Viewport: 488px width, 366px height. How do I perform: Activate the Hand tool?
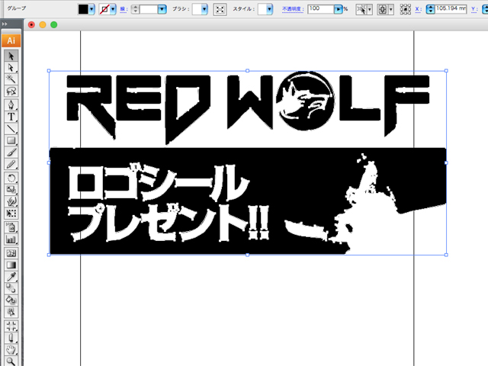pos(11,349)
